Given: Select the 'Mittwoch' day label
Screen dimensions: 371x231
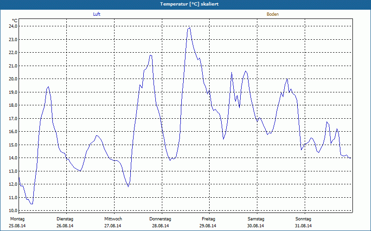Looking at the screenshot, I should pyautogui.click(x=113, y=219).
